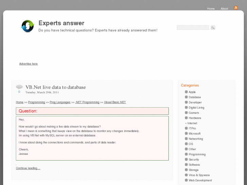Expand the Database category plus icon
247x185 pixels.
(x=186, y=97)
